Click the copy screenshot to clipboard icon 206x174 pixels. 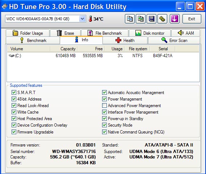pyautogui.click(x=140, y=19)
